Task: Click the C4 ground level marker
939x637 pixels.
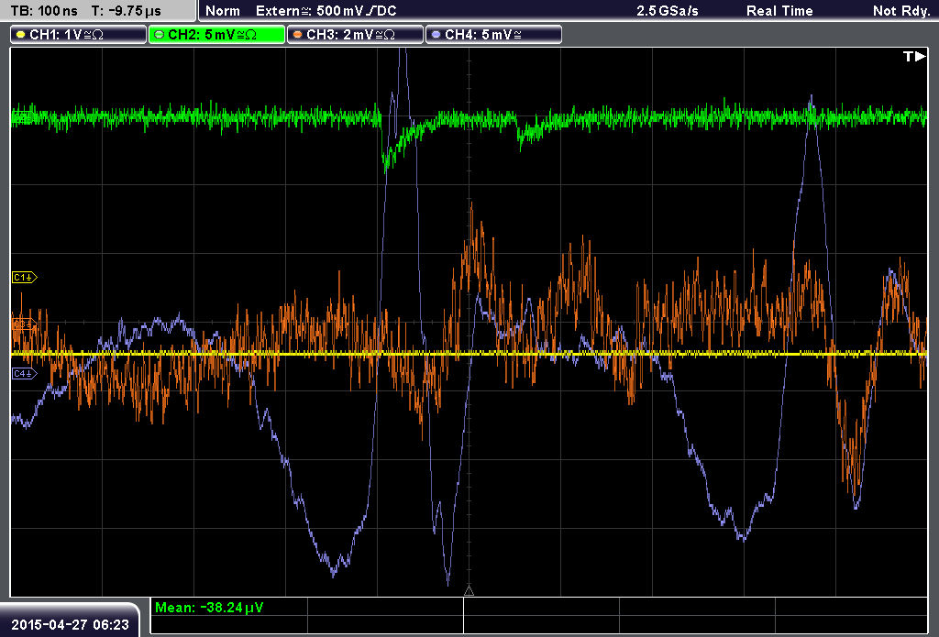Action: pyautogui.click(x=25, y=374)
